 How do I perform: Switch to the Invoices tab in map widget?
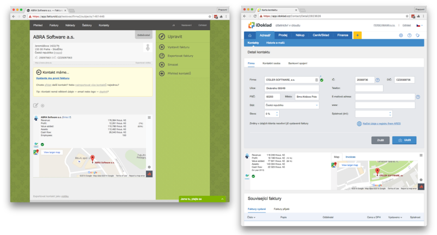click(x=351, y=156)
